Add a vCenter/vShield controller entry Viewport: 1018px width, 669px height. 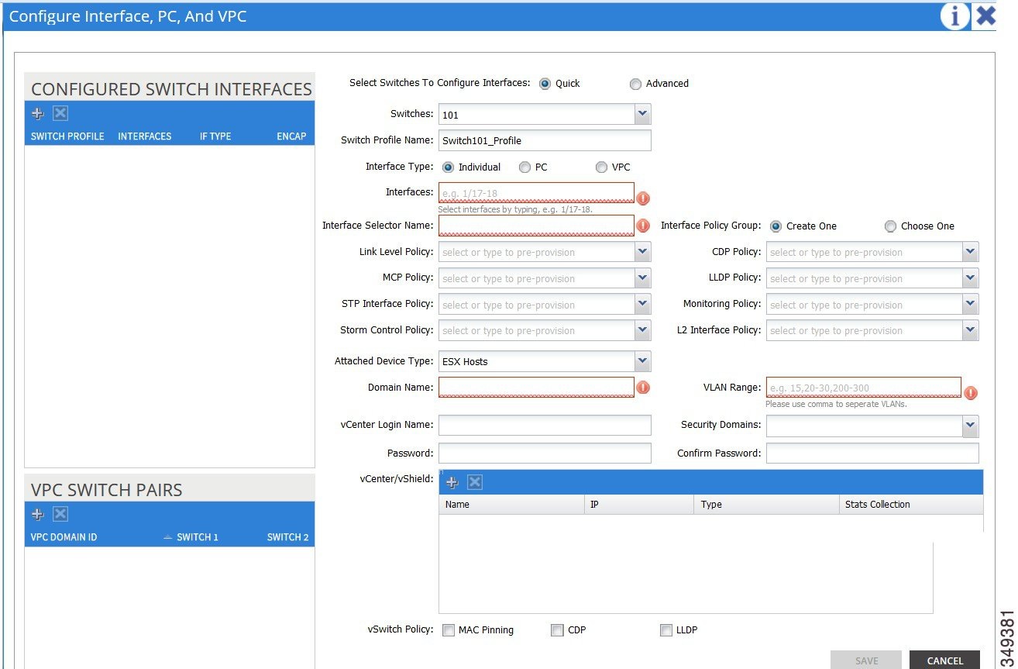(452, 481)
